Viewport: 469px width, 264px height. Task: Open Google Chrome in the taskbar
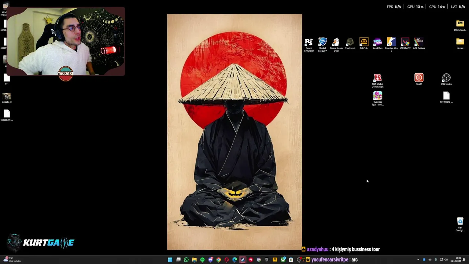click(x=218, y=260)
